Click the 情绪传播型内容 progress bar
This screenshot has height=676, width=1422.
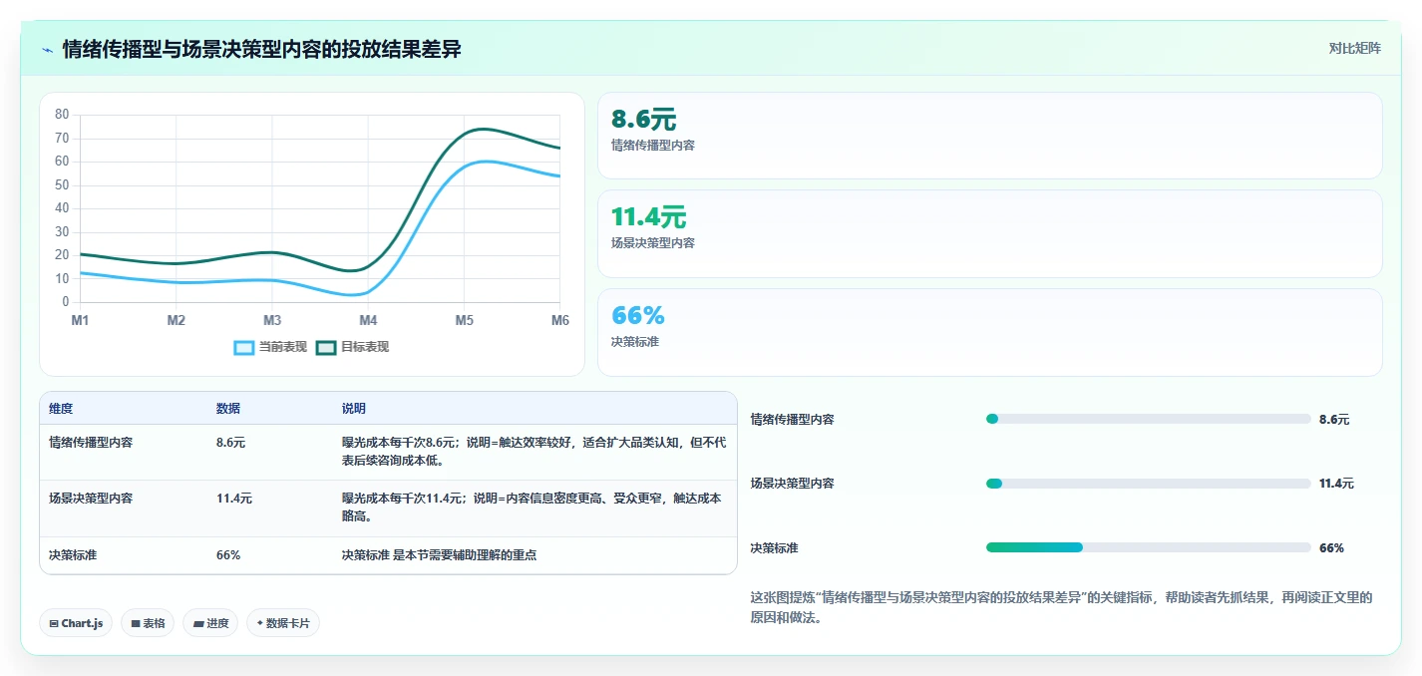(x=1148, y=419)
